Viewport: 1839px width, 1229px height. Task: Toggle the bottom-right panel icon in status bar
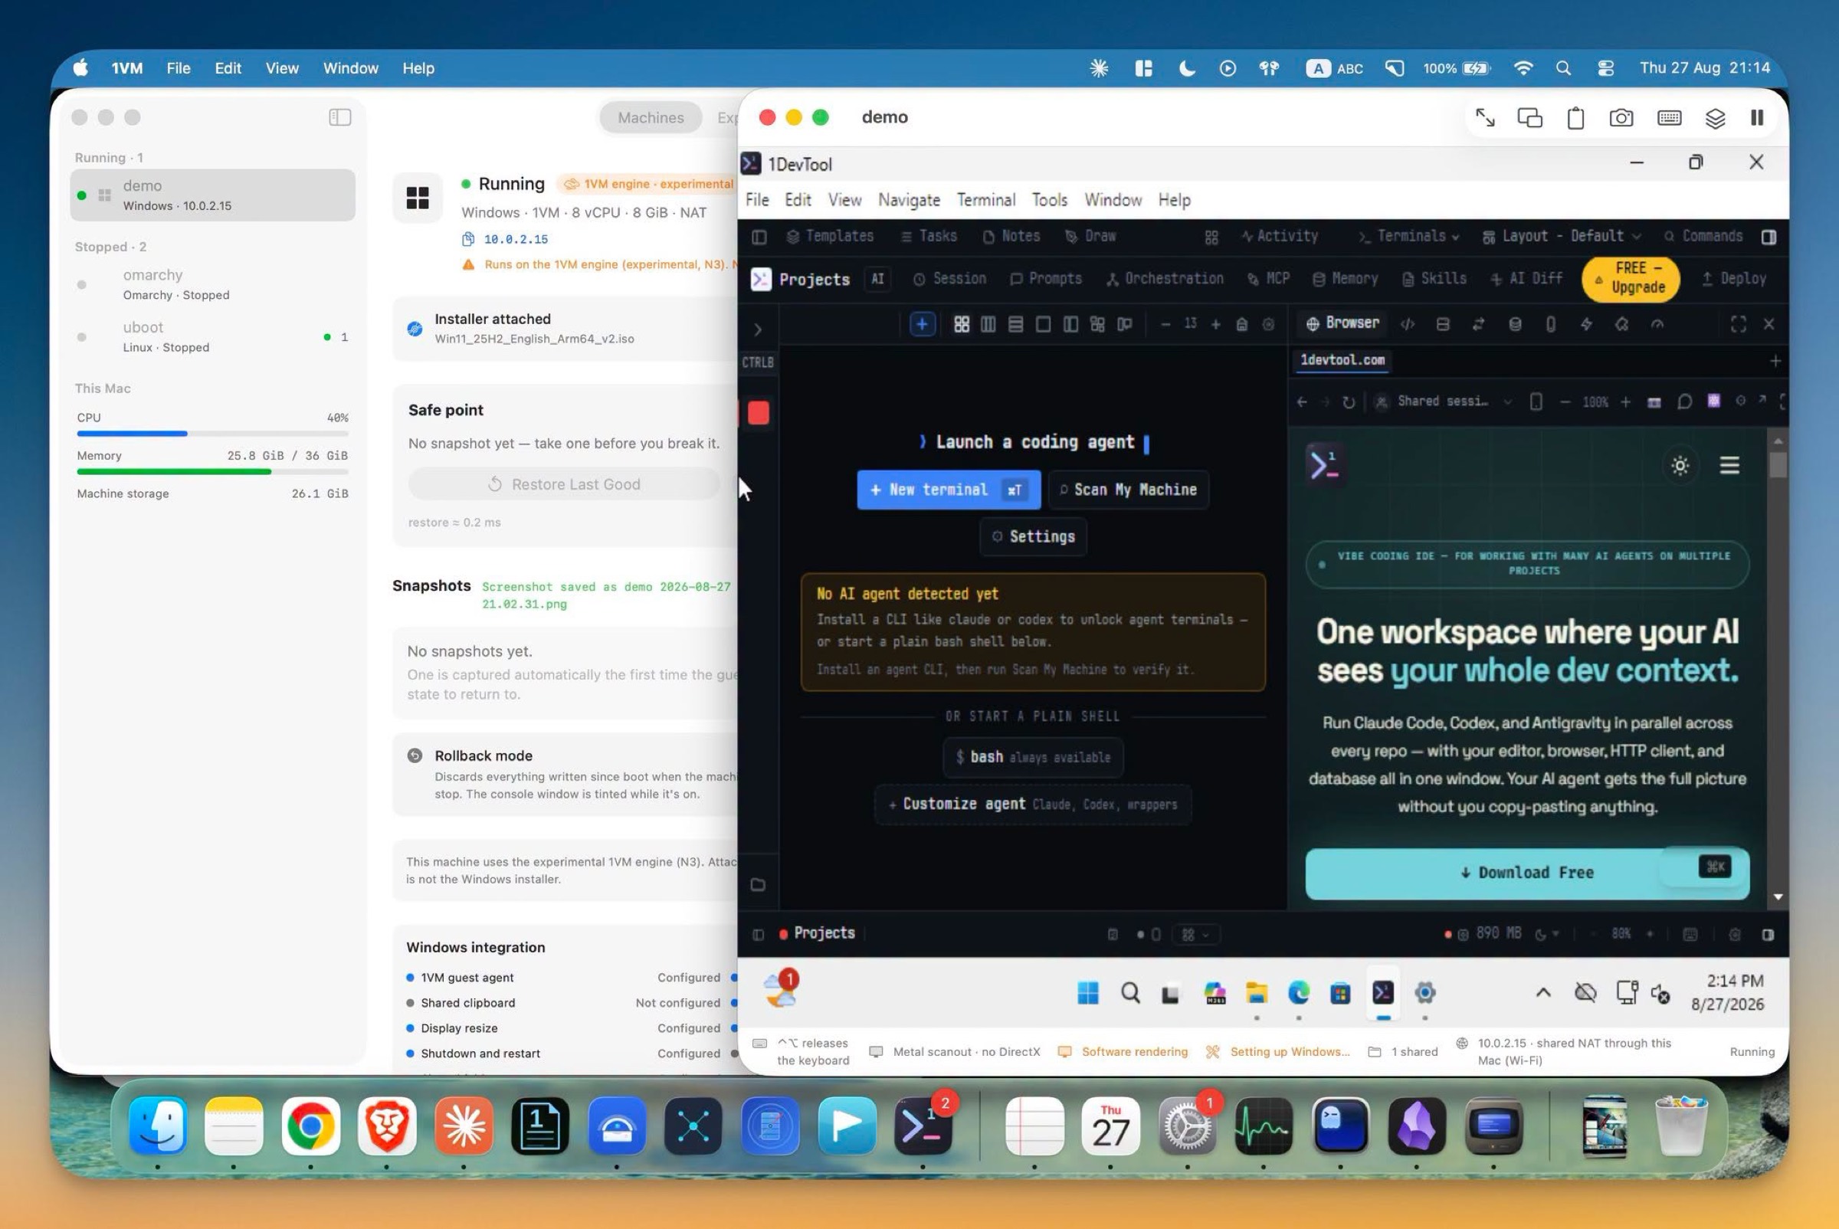click(1768, 934)
